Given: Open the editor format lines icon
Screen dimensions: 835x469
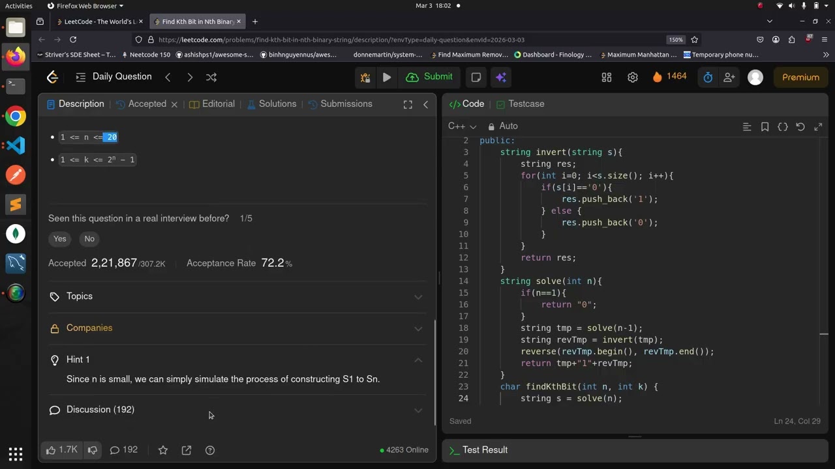Looking at the screenshot, I should (747, 127).
